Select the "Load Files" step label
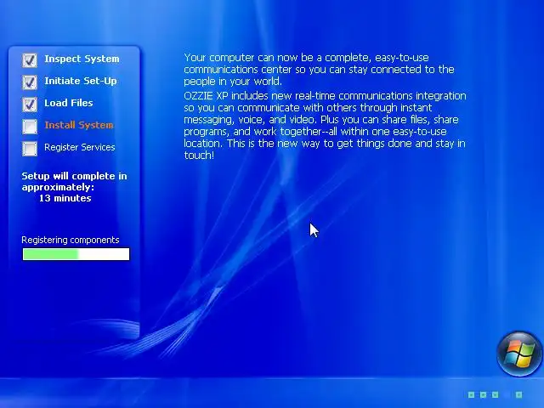The image size is (544, 408). 69,103
